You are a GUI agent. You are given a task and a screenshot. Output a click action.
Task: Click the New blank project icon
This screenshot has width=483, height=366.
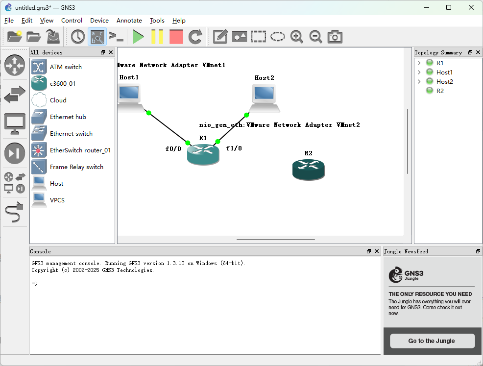[15, 37]
